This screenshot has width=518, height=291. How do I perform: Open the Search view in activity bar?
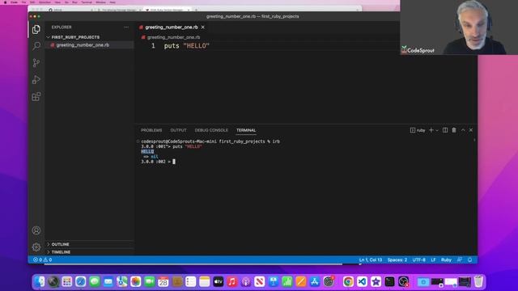[x=36, y=46]
